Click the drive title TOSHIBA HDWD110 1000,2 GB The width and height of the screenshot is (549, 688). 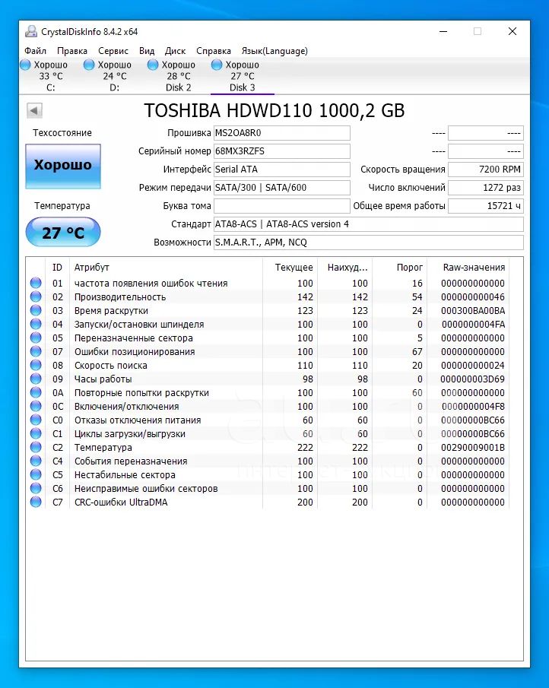click(x=274, y=110)
